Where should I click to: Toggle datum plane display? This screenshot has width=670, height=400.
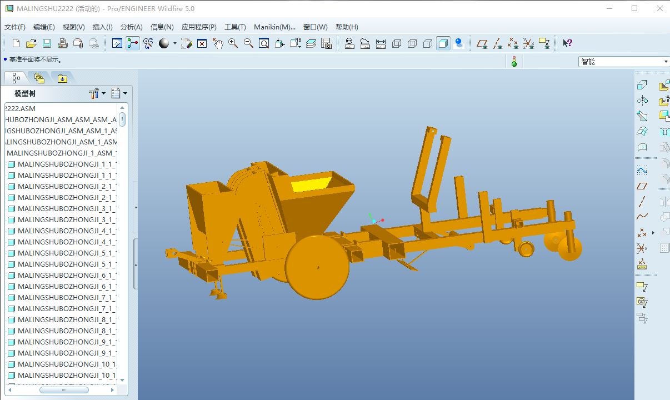click(x=482, y=43)
